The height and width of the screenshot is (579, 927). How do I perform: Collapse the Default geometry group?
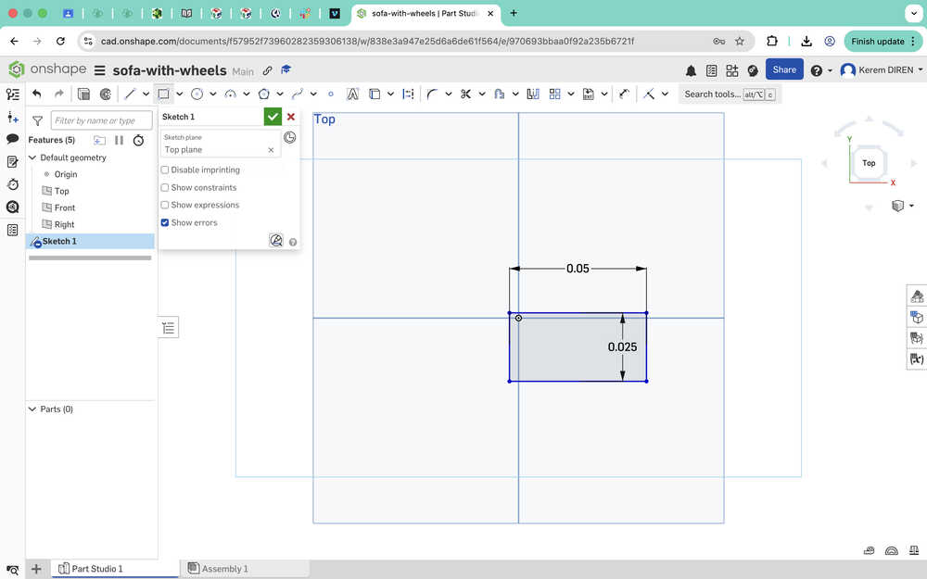32,157
